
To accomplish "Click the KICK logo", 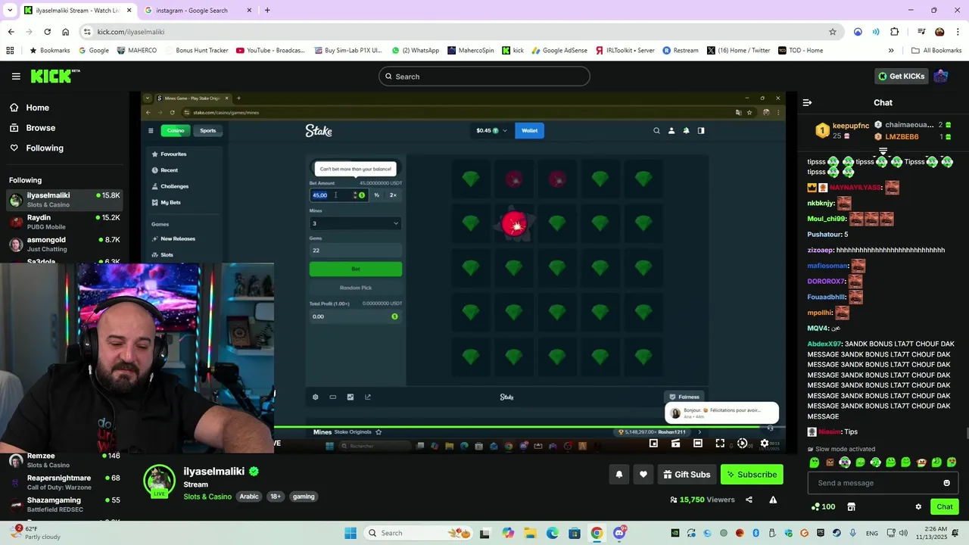I will pyautogui.click(x=55, y=76).
